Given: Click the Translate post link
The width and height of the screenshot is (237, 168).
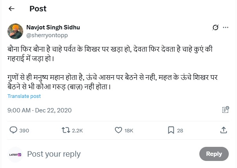Looking at the screenshot, I should coord(24,96).
